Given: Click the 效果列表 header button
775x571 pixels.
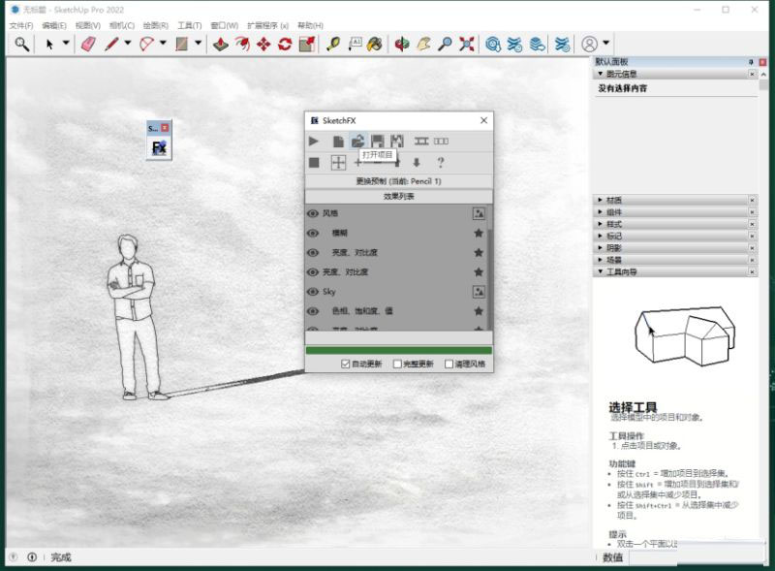Looking at the screenshot, I should [x=398, y=197].
